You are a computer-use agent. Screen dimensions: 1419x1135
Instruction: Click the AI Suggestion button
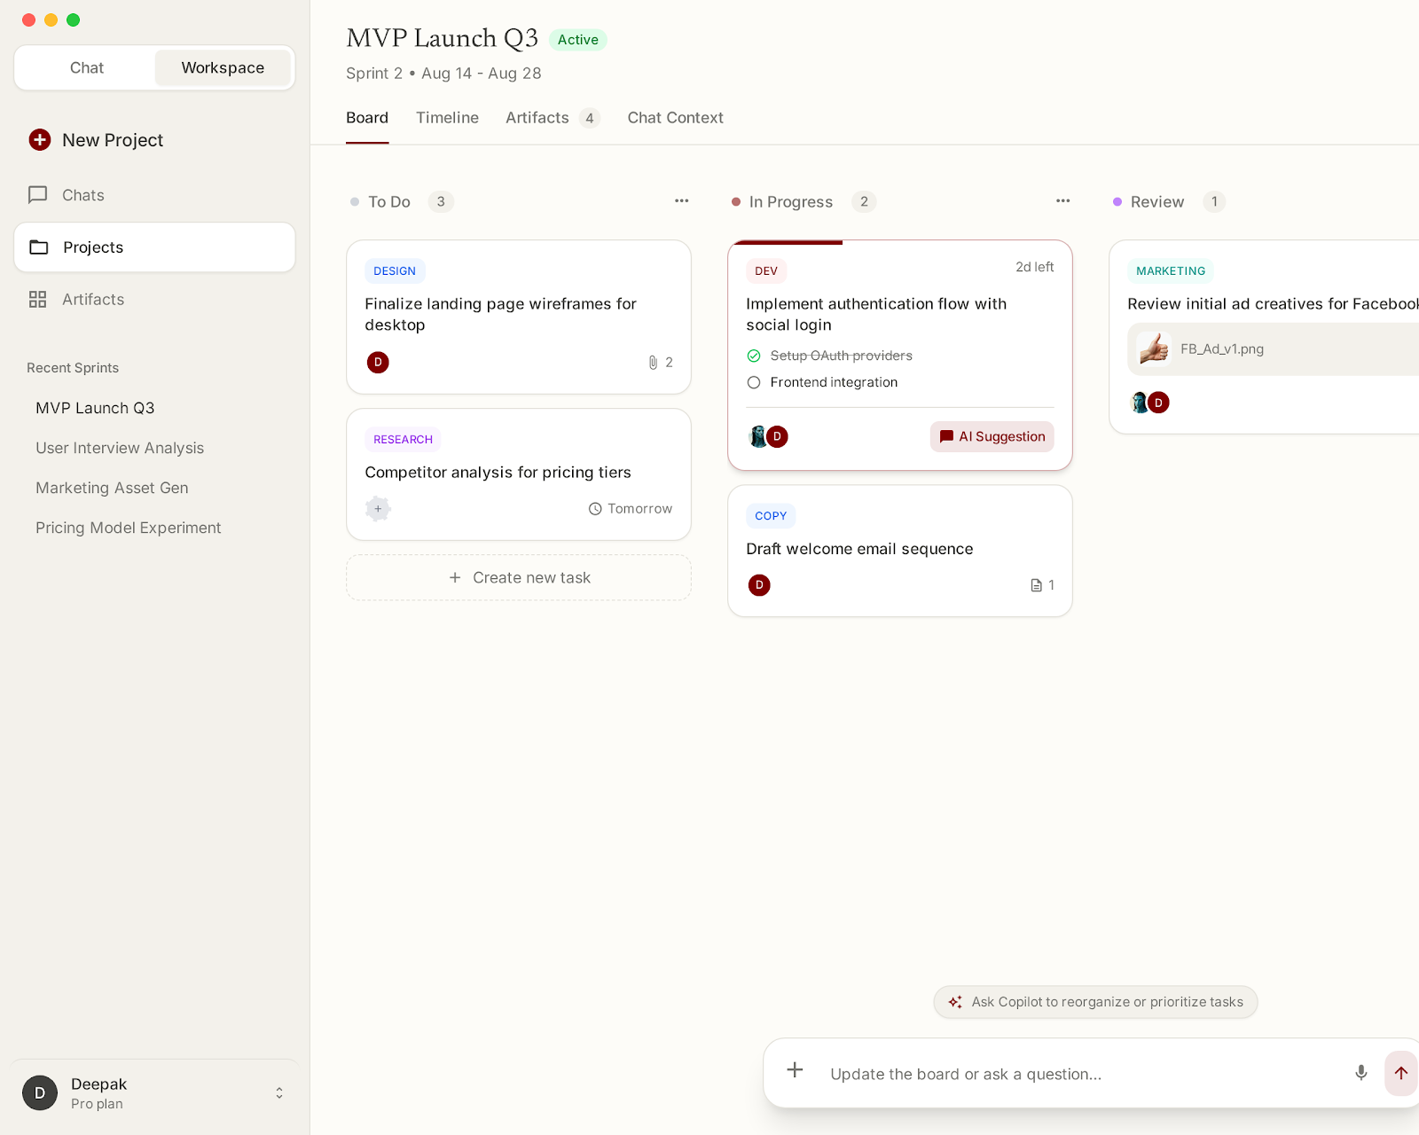[992, 436]
